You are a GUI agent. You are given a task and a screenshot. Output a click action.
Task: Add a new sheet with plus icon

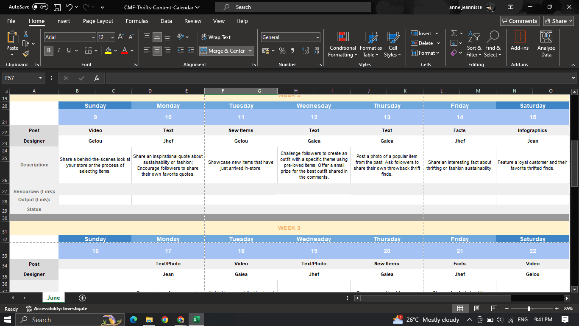[x=82, y=298]
